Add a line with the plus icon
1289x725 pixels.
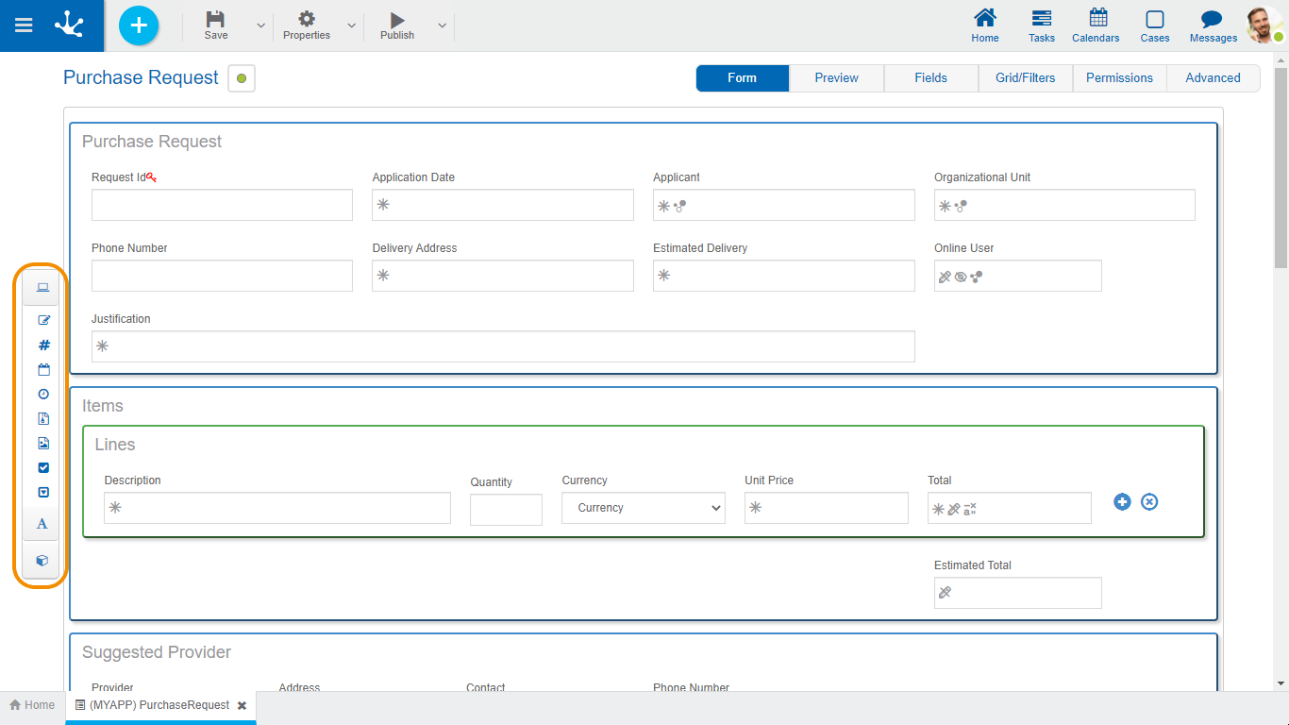coord(1122,502)
